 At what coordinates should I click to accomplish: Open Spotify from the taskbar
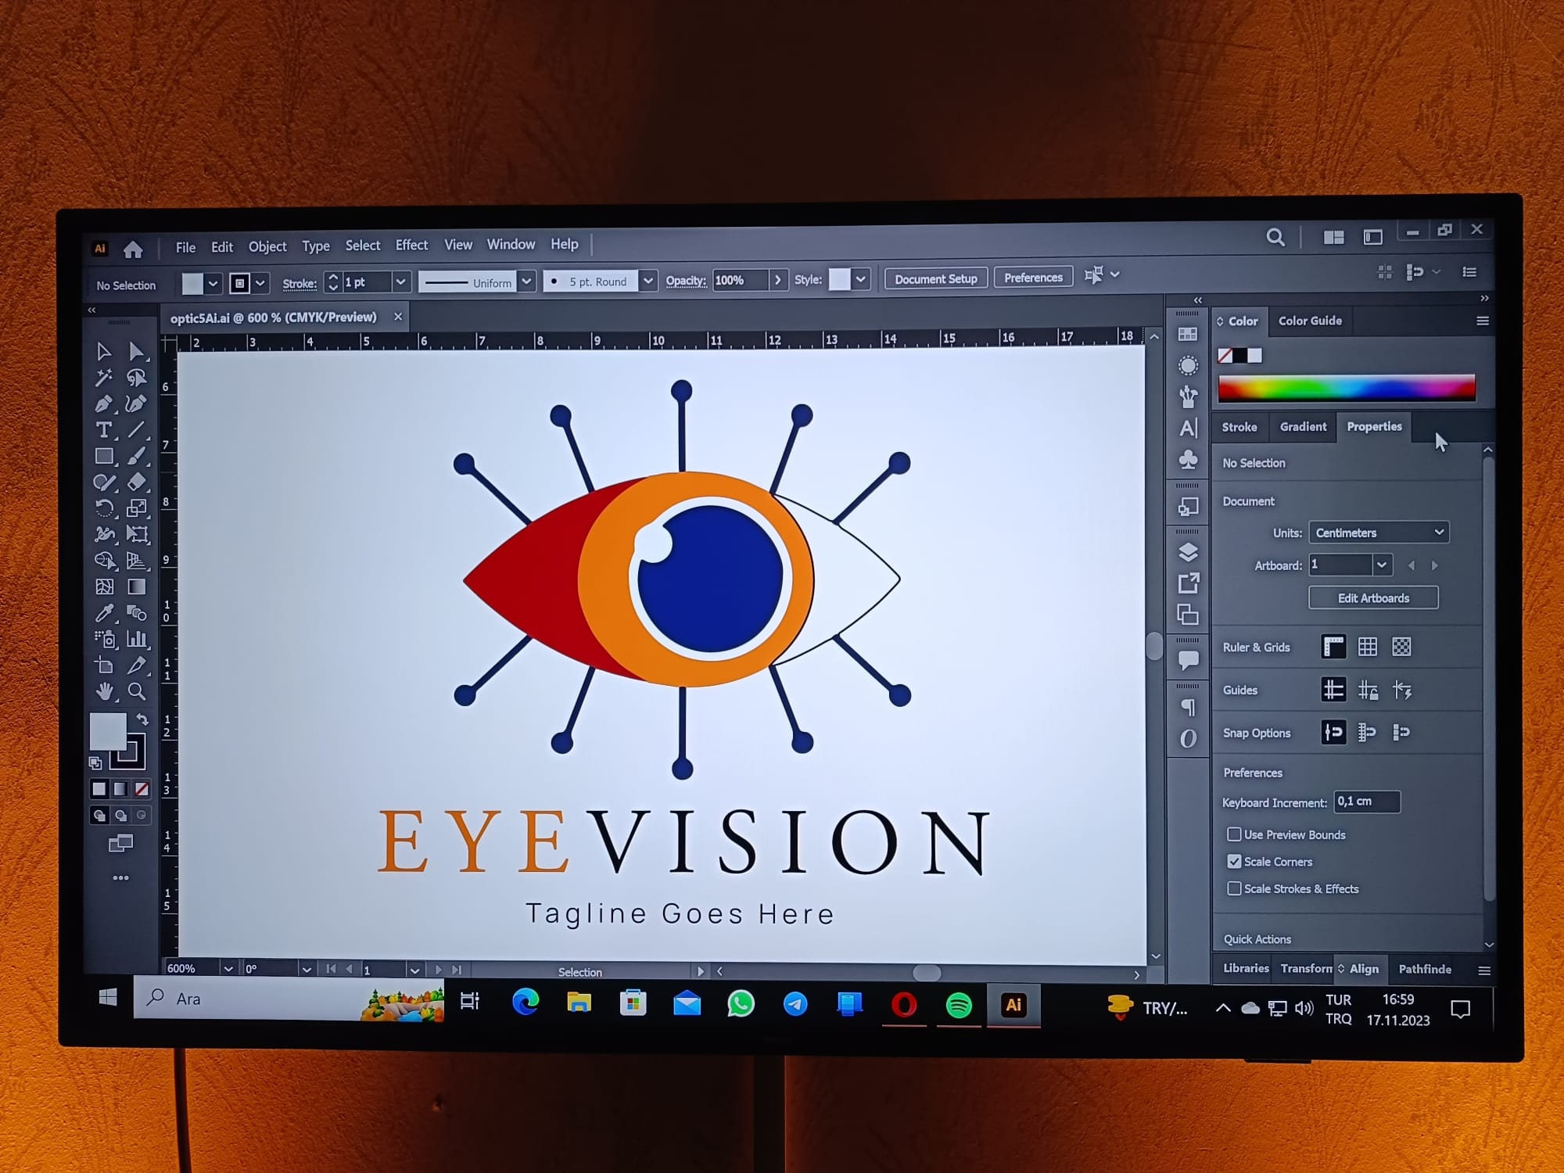pos(959,1005)
